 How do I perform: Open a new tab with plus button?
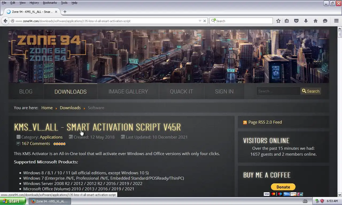(65, 12)
